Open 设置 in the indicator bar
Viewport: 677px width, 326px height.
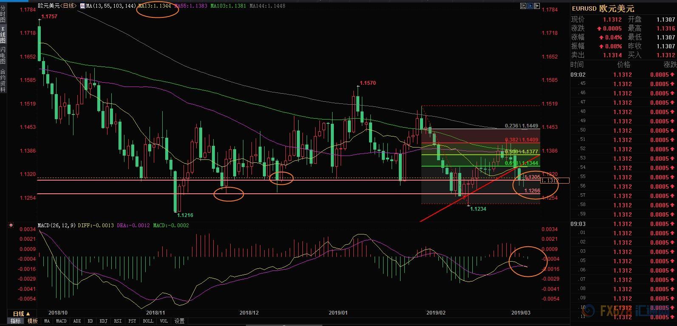180,321
